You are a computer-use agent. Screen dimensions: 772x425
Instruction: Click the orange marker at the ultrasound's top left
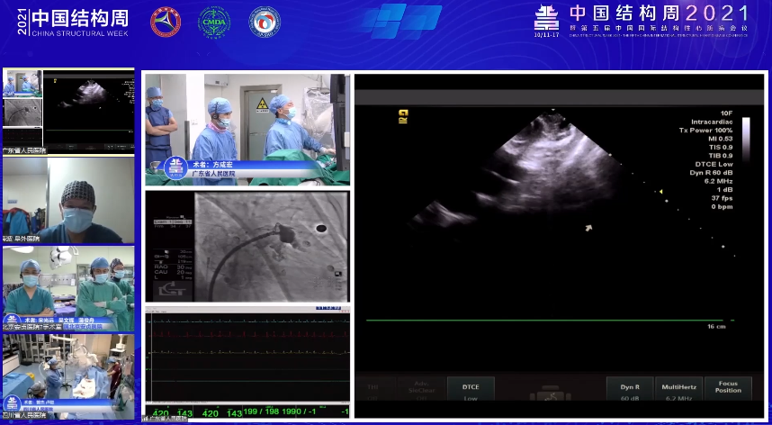(402, 113)
